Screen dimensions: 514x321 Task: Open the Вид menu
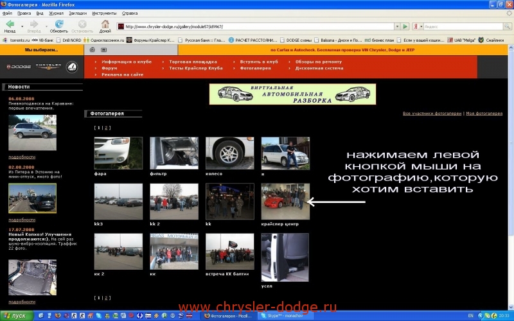point(40,13)
